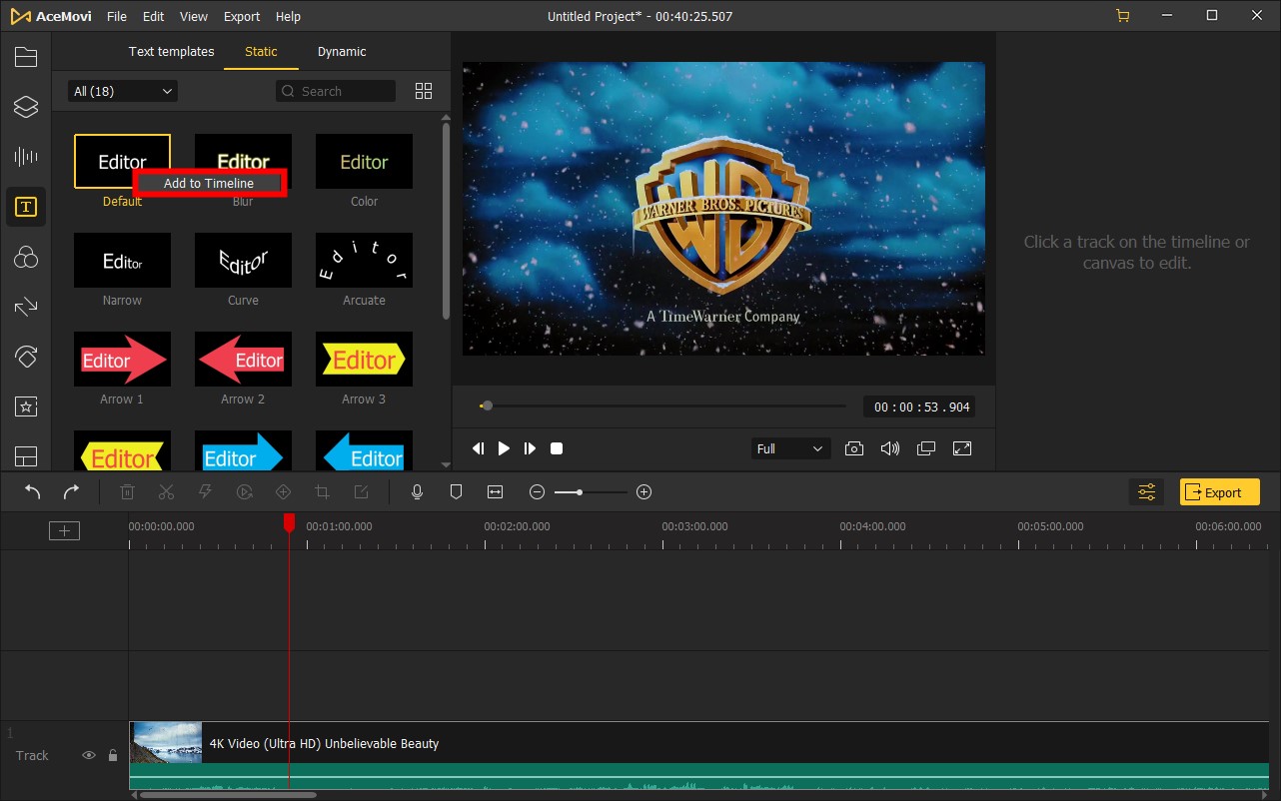The width and height of the screenshot is (1281, 801).
Task: Add a new track with plus button
Action: coord(64,531)
